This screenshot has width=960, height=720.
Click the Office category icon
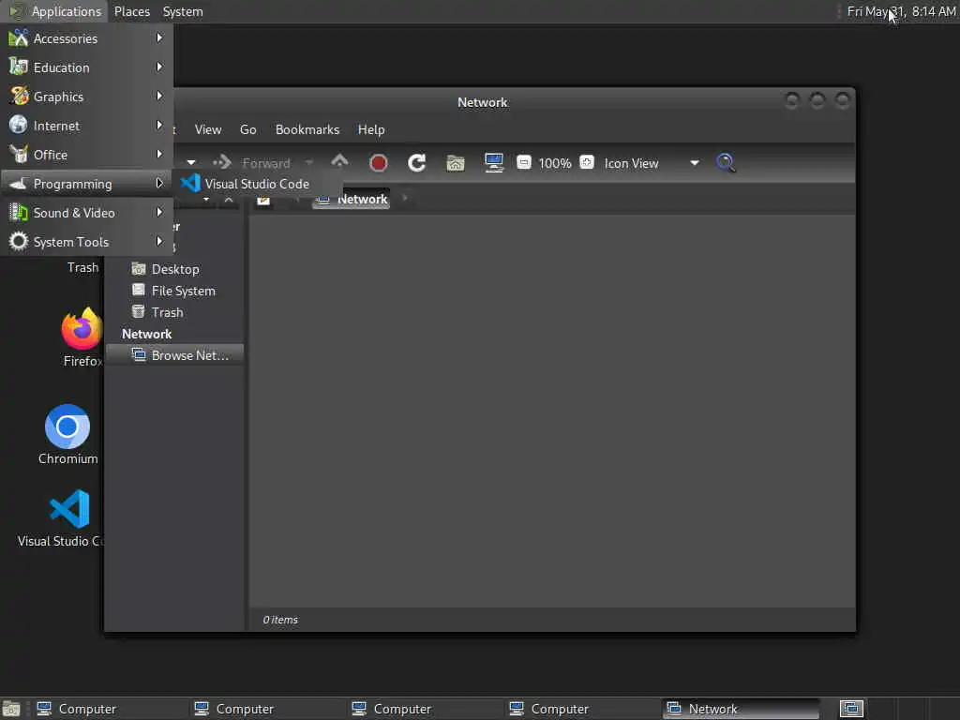[x=19, y=155]
